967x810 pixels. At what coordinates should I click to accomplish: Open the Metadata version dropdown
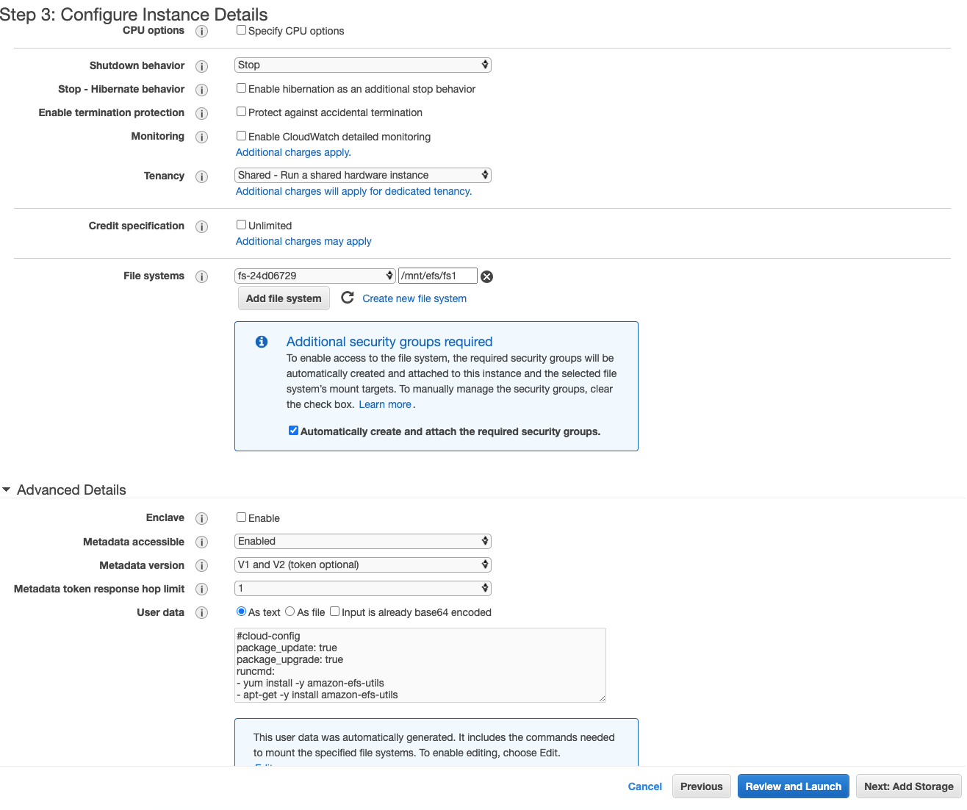click(x=362, y=565)
